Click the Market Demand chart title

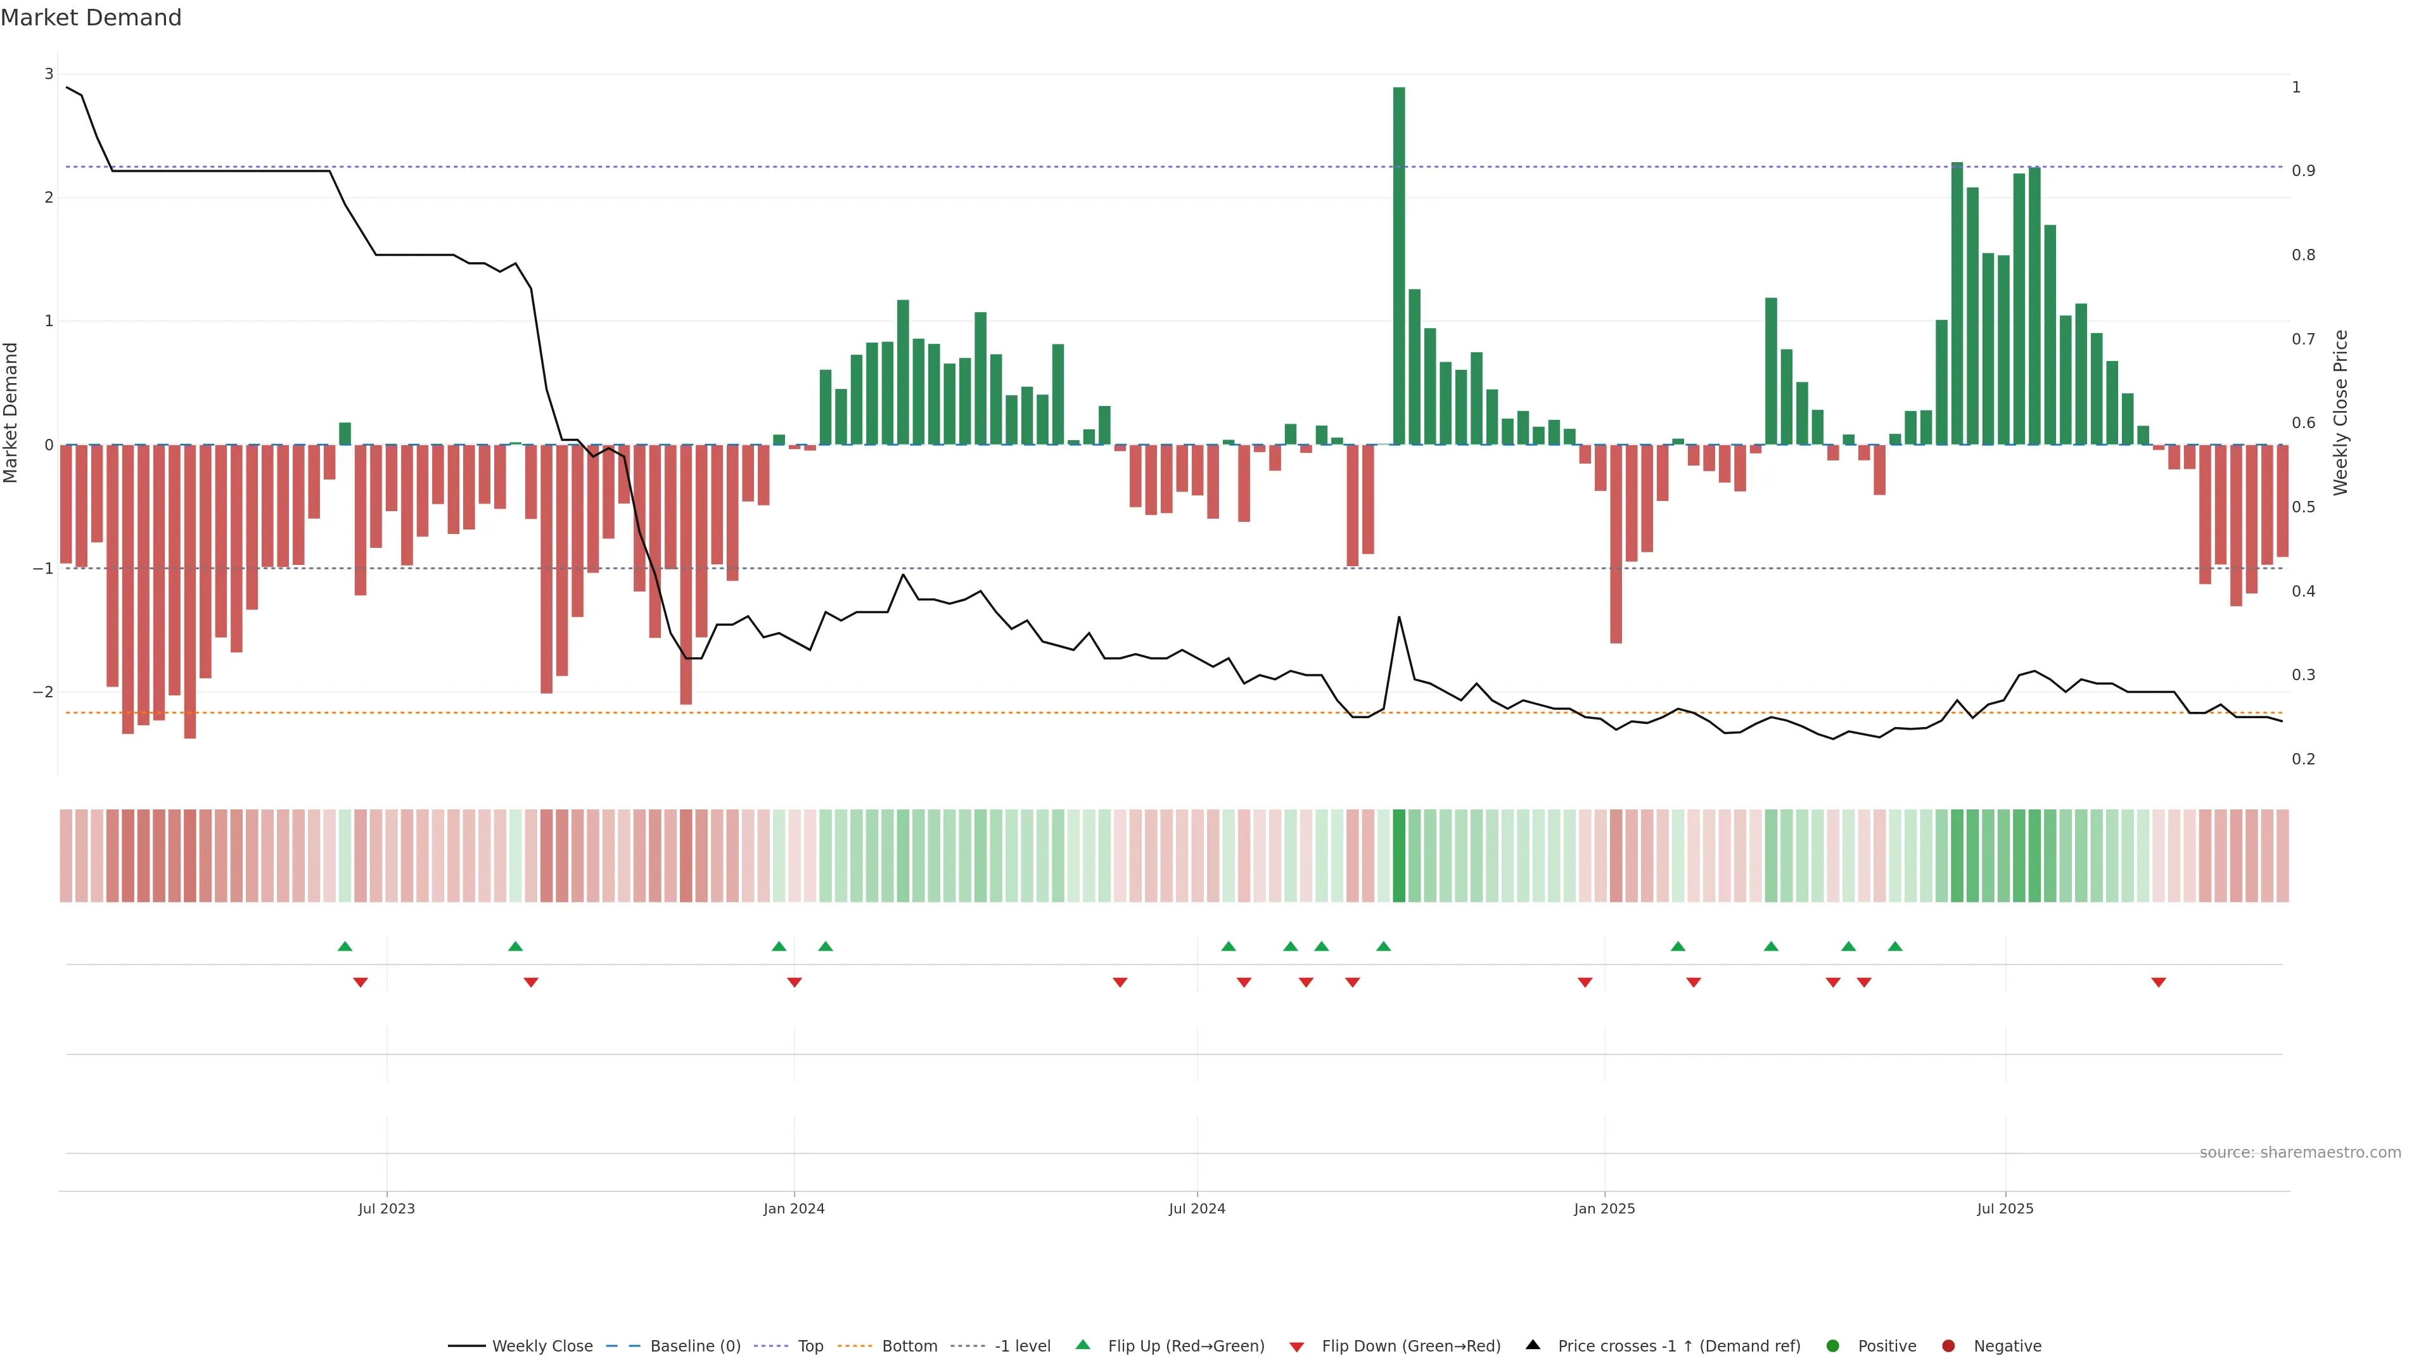91,18
